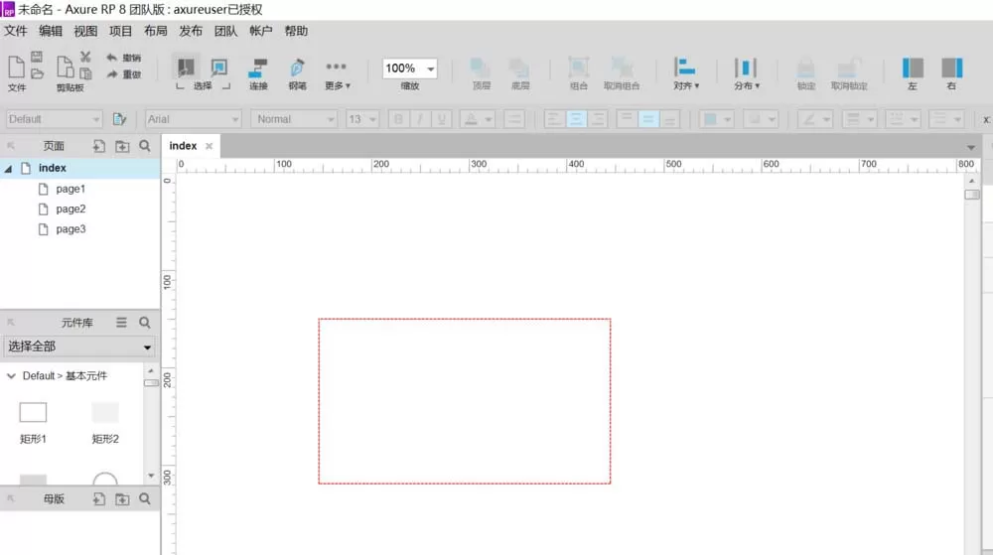Image resolution: width=993 pixels, height=555 pixels.
Task: Open the 布局 menu
Action: tap(155, 31)
